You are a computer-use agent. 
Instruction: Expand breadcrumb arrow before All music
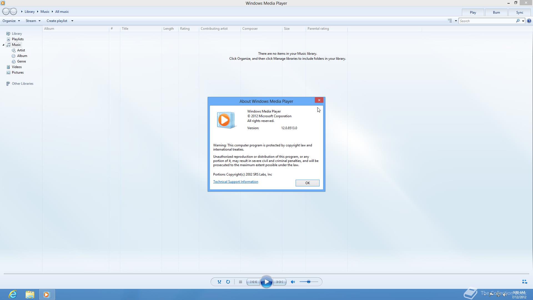[52, 12]
